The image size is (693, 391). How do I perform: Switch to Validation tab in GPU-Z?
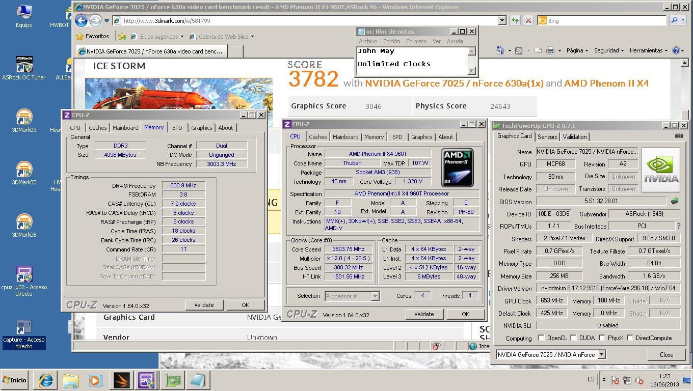click(575, 136)
